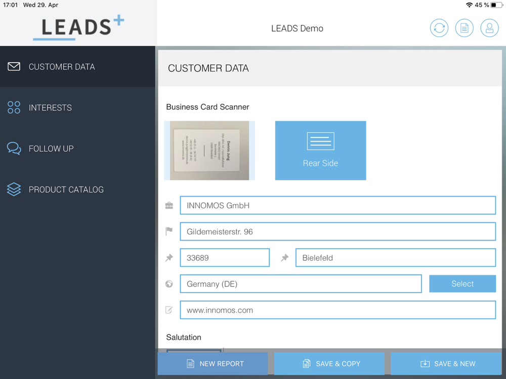
Task: Click the country field Germany (DE)
Action: pyautogui.click(x=301, y=283)
